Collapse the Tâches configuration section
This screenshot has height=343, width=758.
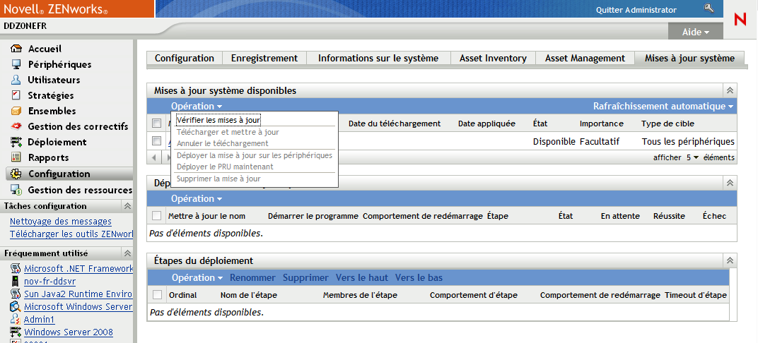click(127, 206)
